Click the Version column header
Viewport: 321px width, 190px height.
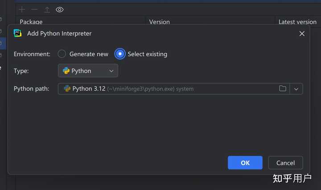click(159, 22)
